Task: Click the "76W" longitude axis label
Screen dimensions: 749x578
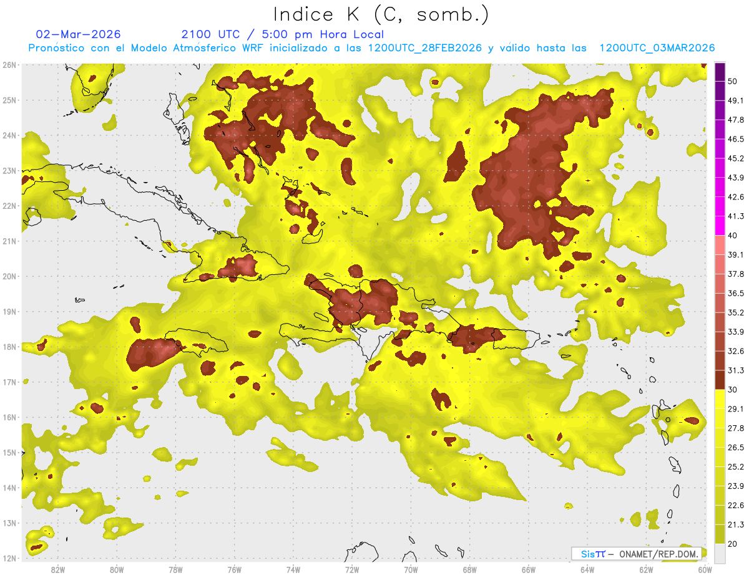Action: pyautogui.click(x=235, y=570)
